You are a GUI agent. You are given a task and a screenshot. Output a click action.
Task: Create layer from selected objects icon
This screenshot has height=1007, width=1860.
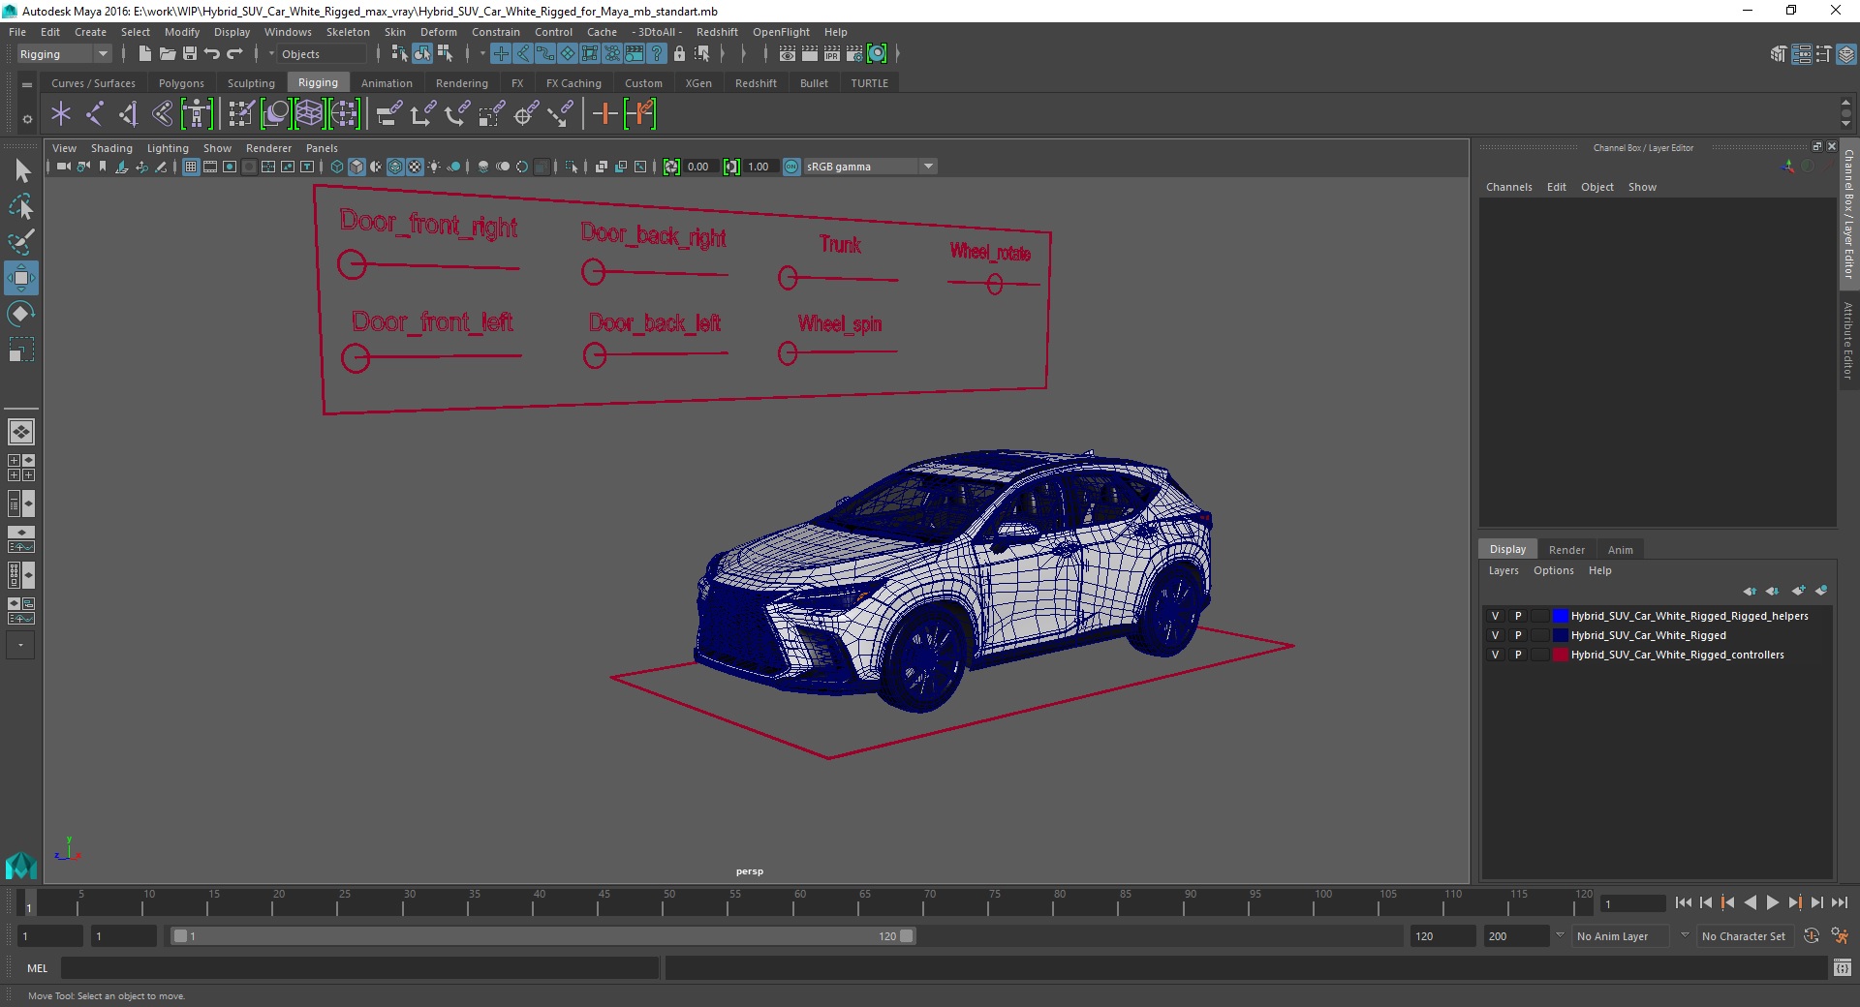point(1821,591)
